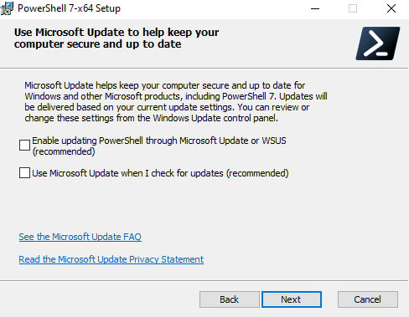Cancel the PowerShell 7 installation
The width and height of the screenshot is (409, 317).
pos(368,299)
